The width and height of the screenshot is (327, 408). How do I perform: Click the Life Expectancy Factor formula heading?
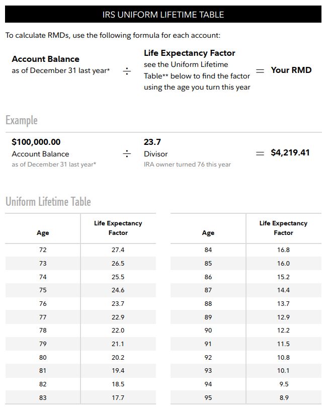tap(189, 53)
